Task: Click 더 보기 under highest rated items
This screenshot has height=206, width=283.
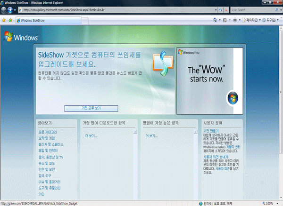Action: point(151,136)
